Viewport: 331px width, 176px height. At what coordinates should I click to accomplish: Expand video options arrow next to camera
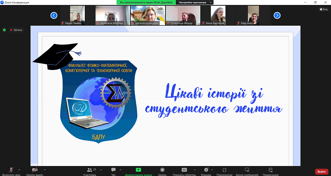tap(45, 170)
